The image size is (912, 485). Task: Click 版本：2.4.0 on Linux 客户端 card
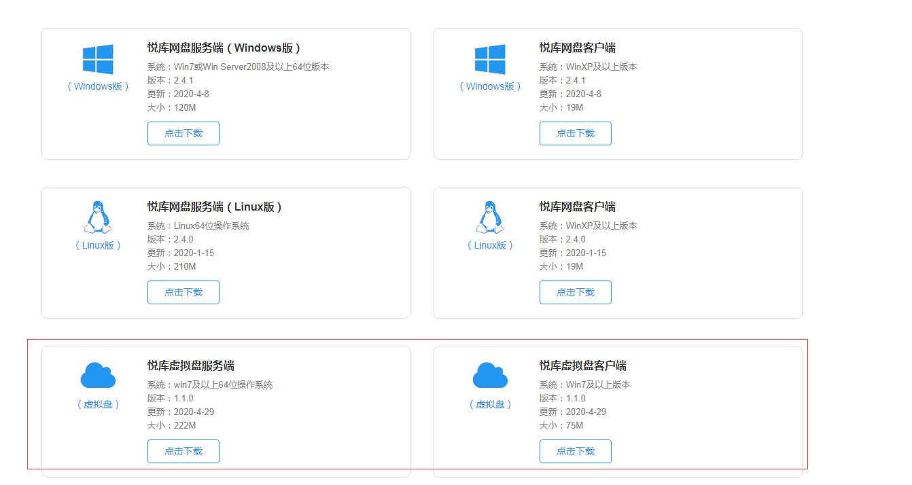(563, 239)
